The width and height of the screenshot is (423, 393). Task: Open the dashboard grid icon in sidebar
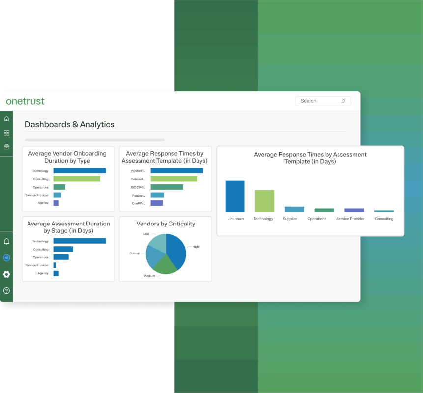click(6, 133)
